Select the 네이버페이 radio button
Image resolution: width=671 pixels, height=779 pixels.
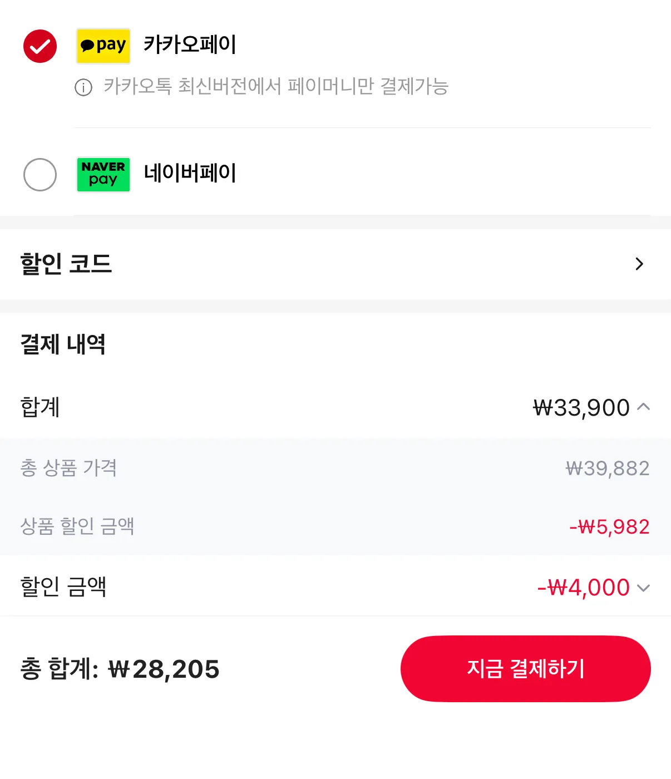[x=40, y=175]
